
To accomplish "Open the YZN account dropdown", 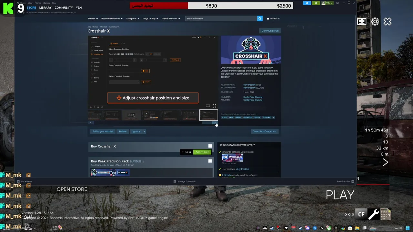I will 327,3.
